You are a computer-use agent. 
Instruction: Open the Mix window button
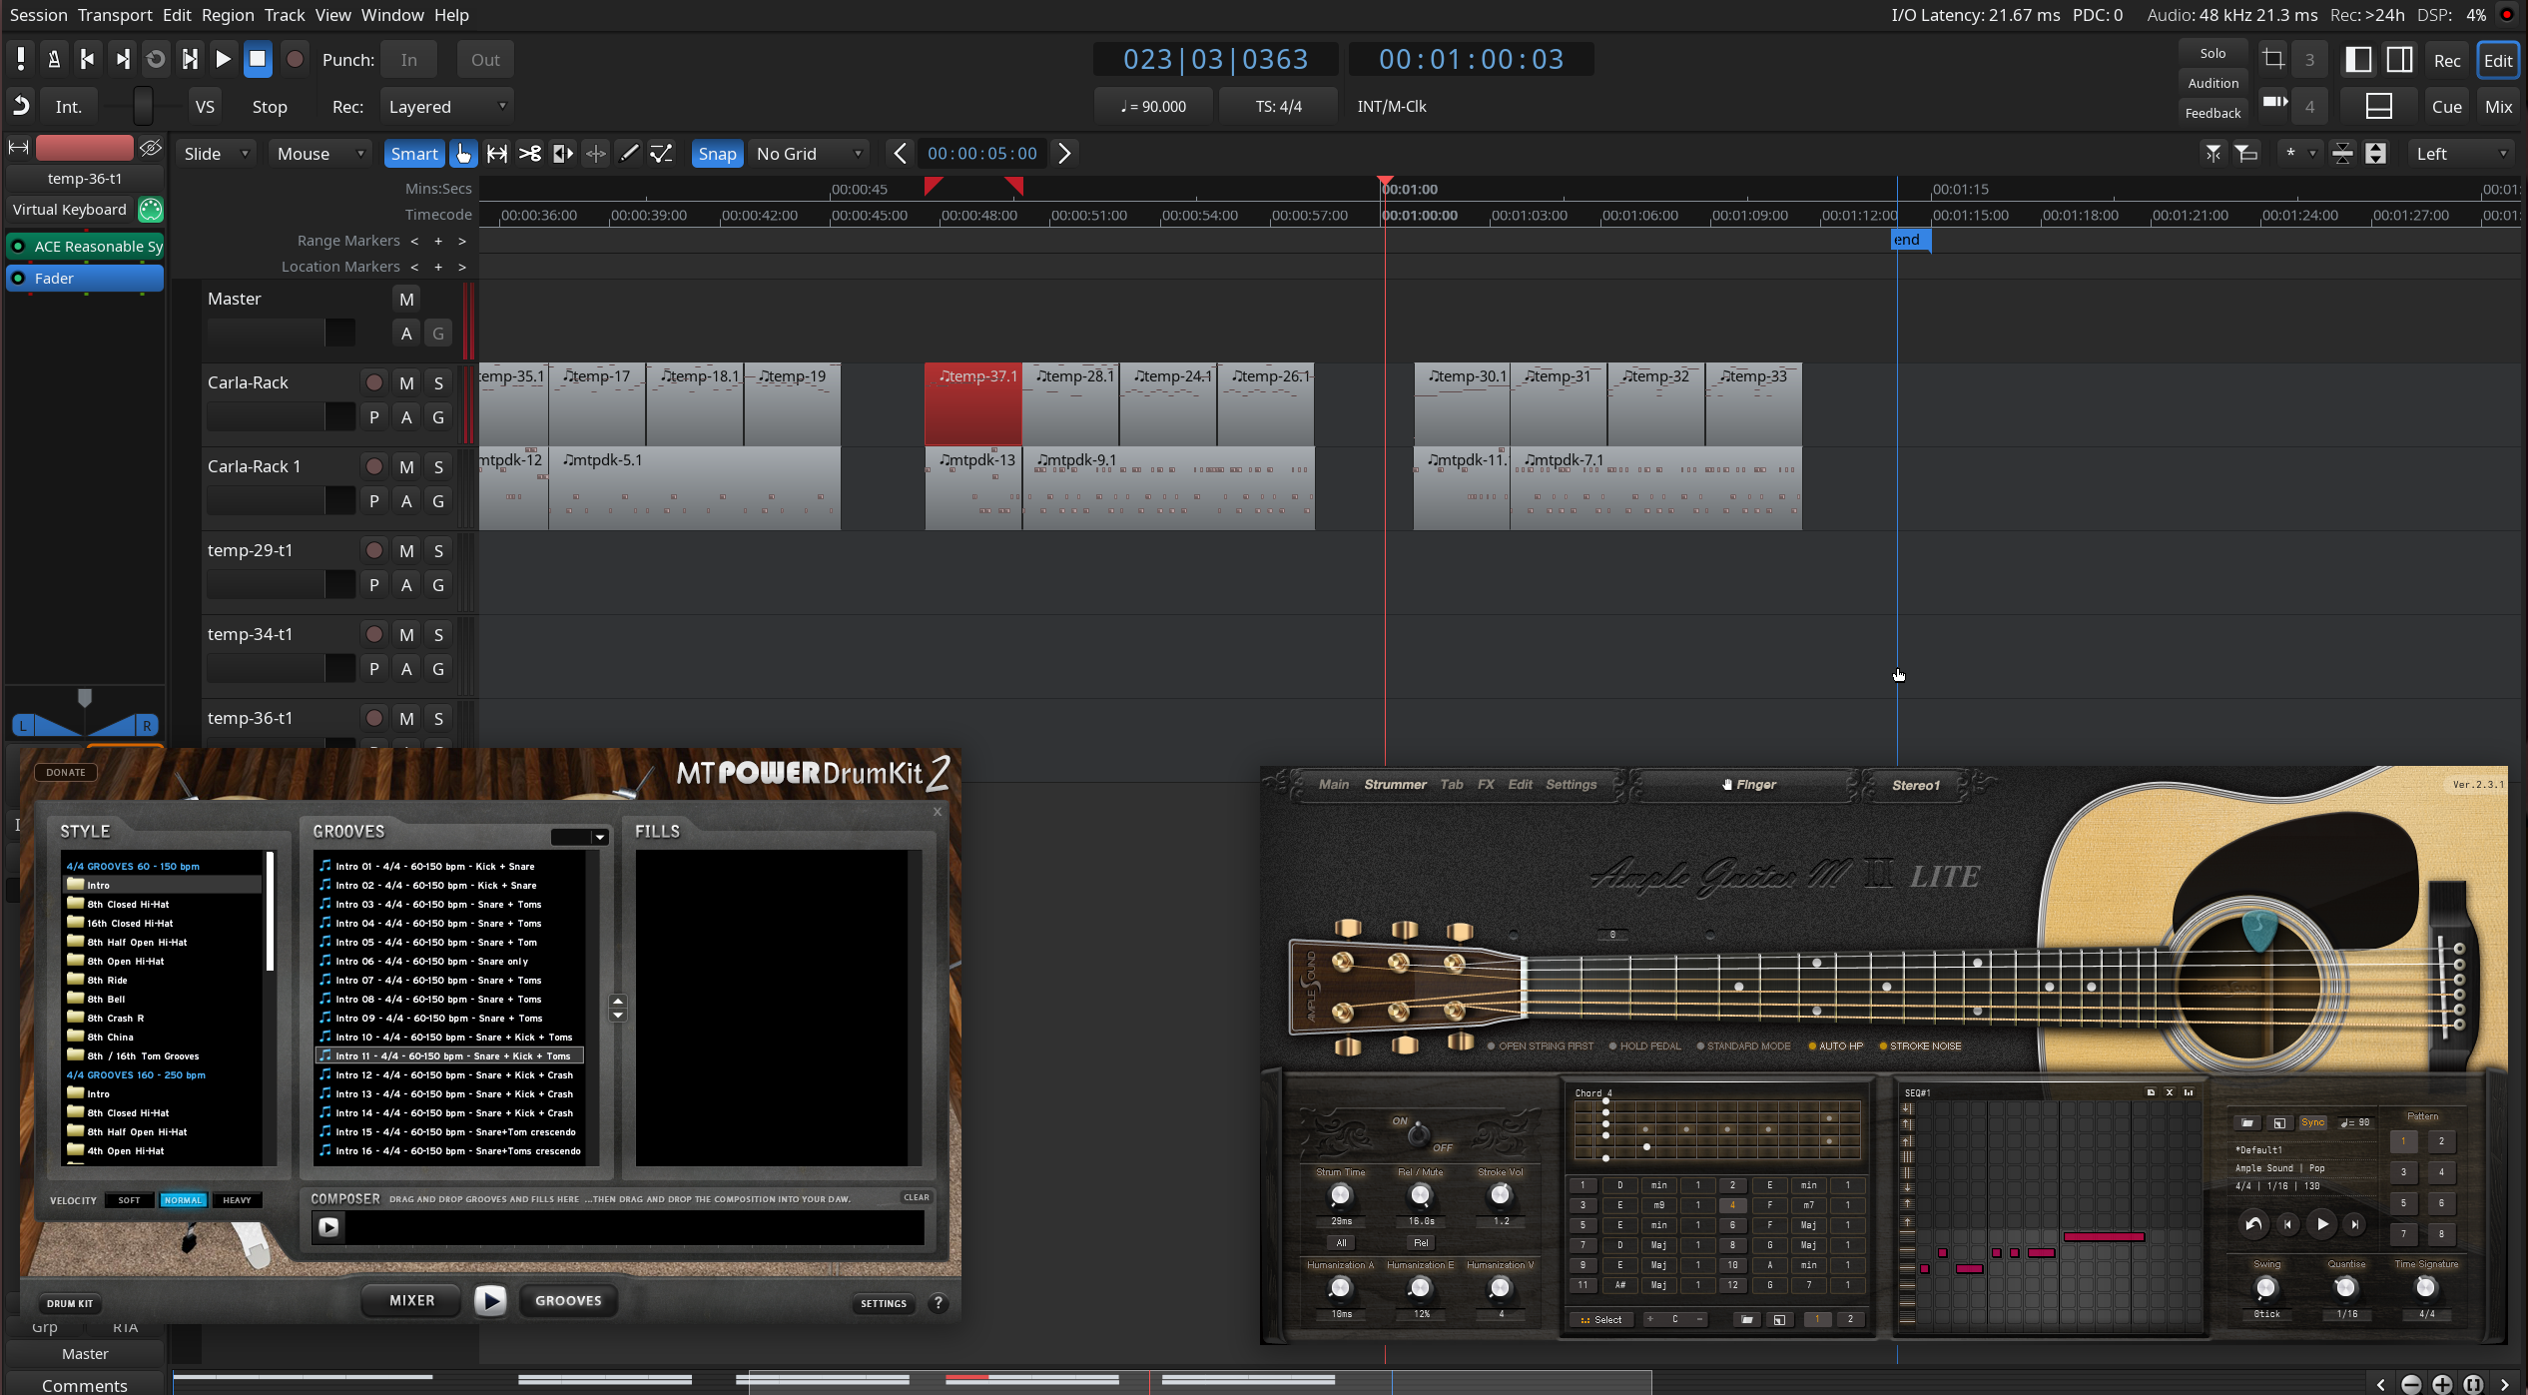click(2498, 107)
